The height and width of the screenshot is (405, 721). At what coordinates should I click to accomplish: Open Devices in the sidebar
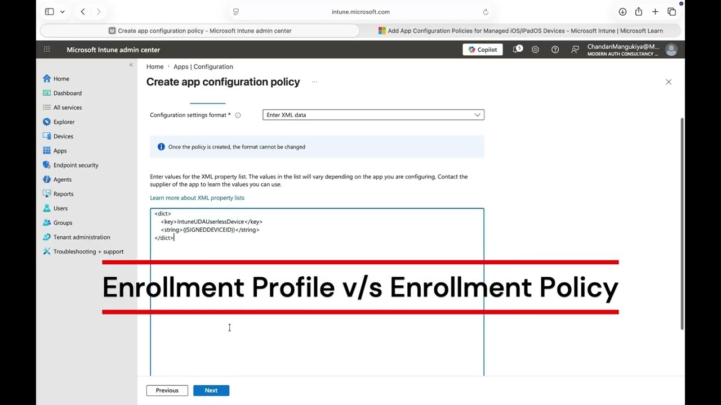pyautogui.click(x=58, y=136)
